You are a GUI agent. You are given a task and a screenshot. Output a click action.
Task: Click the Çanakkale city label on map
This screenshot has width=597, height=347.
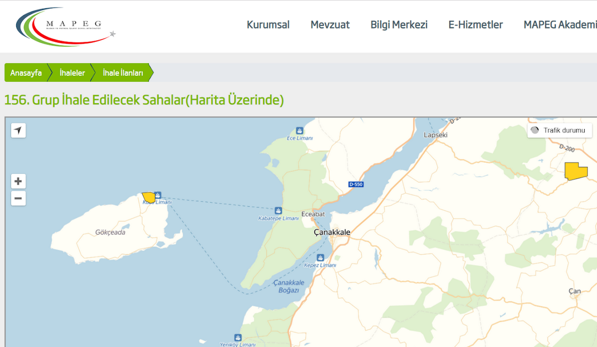tap(332, 232)
